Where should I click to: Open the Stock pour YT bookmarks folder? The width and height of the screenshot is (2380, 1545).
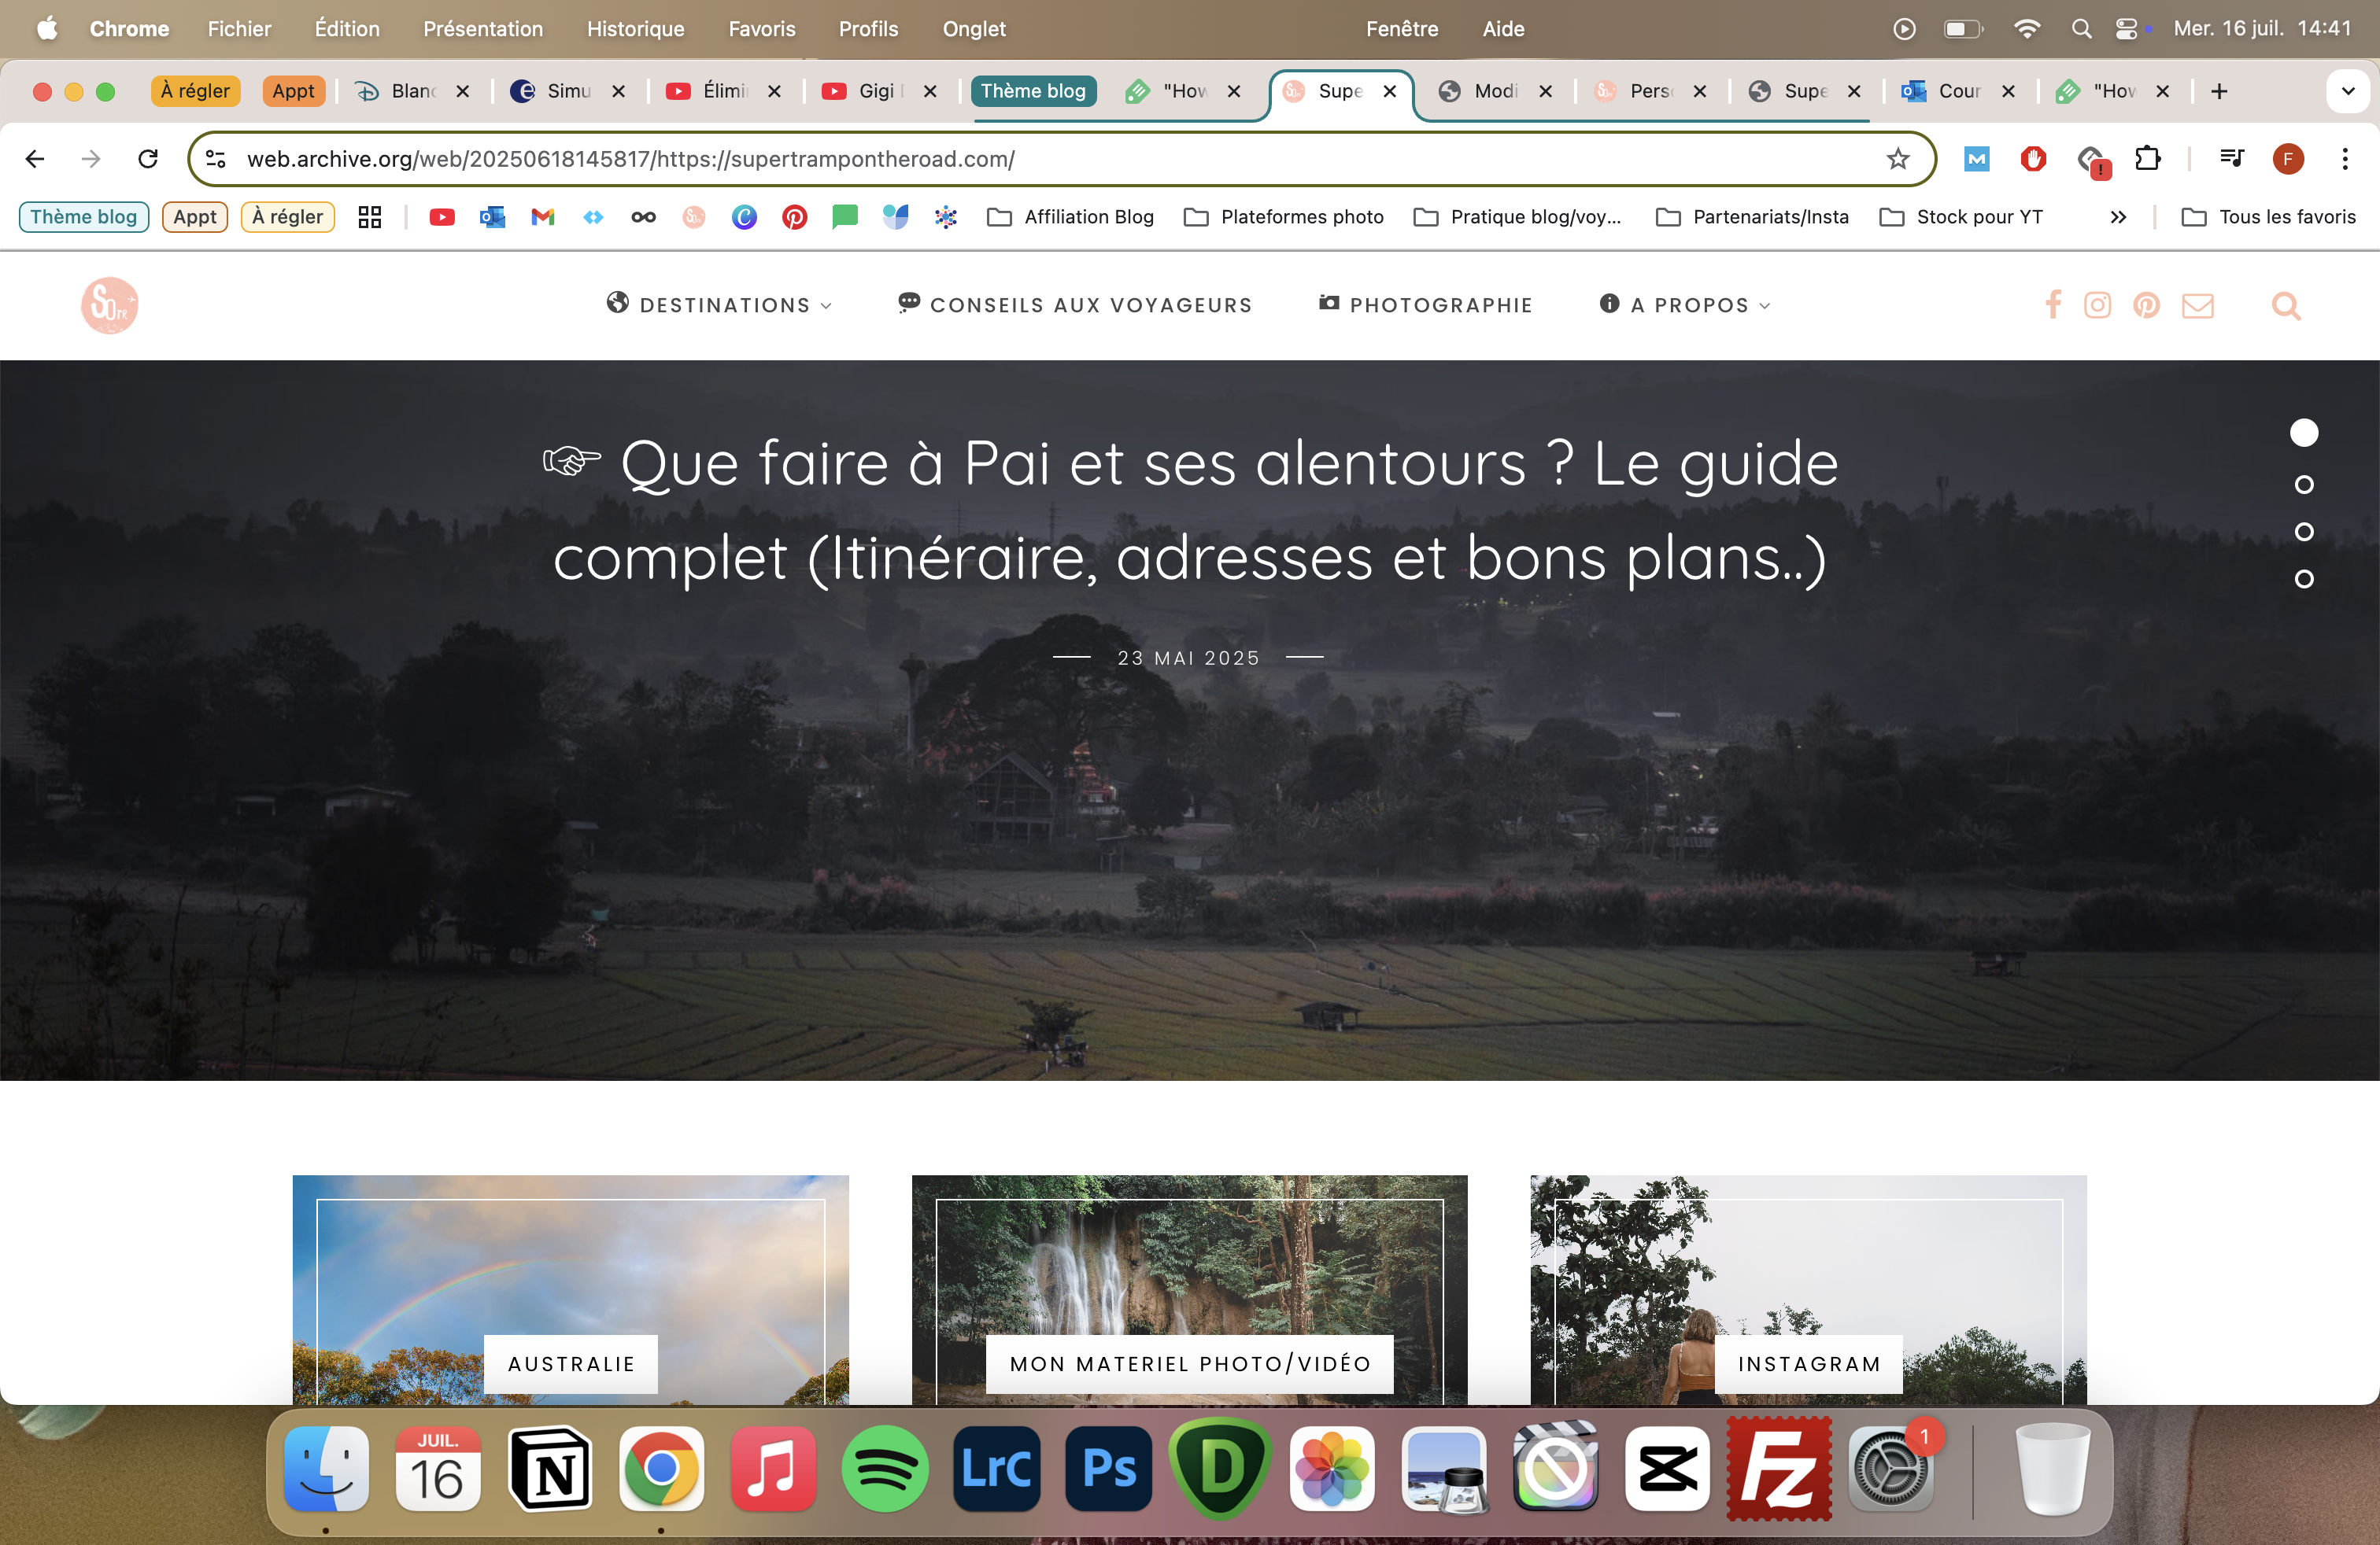coord(1962,217)
